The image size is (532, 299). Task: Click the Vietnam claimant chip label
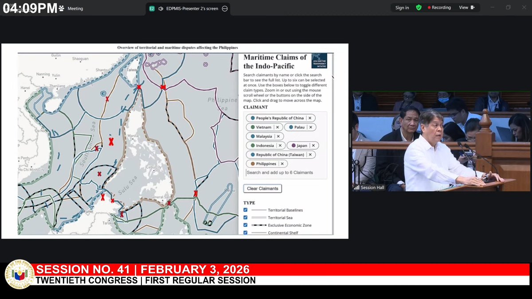(264, 127)
